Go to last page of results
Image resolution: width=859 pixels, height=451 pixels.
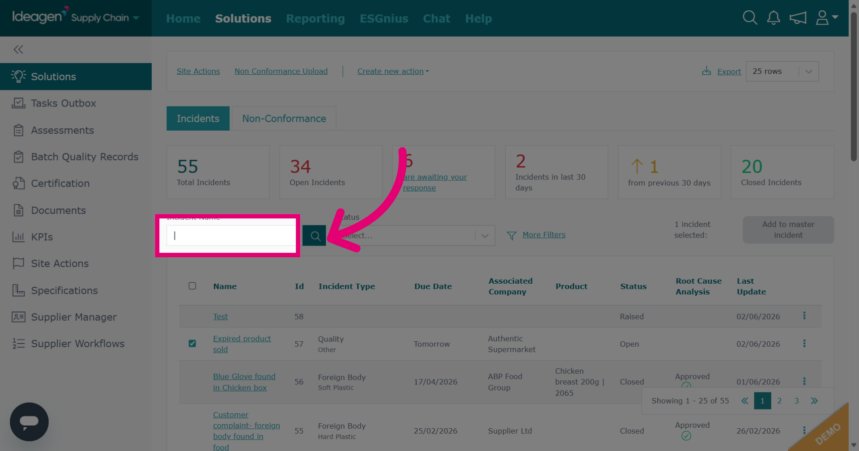[814, 401]
